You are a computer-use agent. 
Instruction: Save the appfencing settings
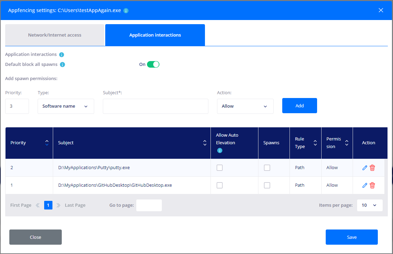coord(351,237)
